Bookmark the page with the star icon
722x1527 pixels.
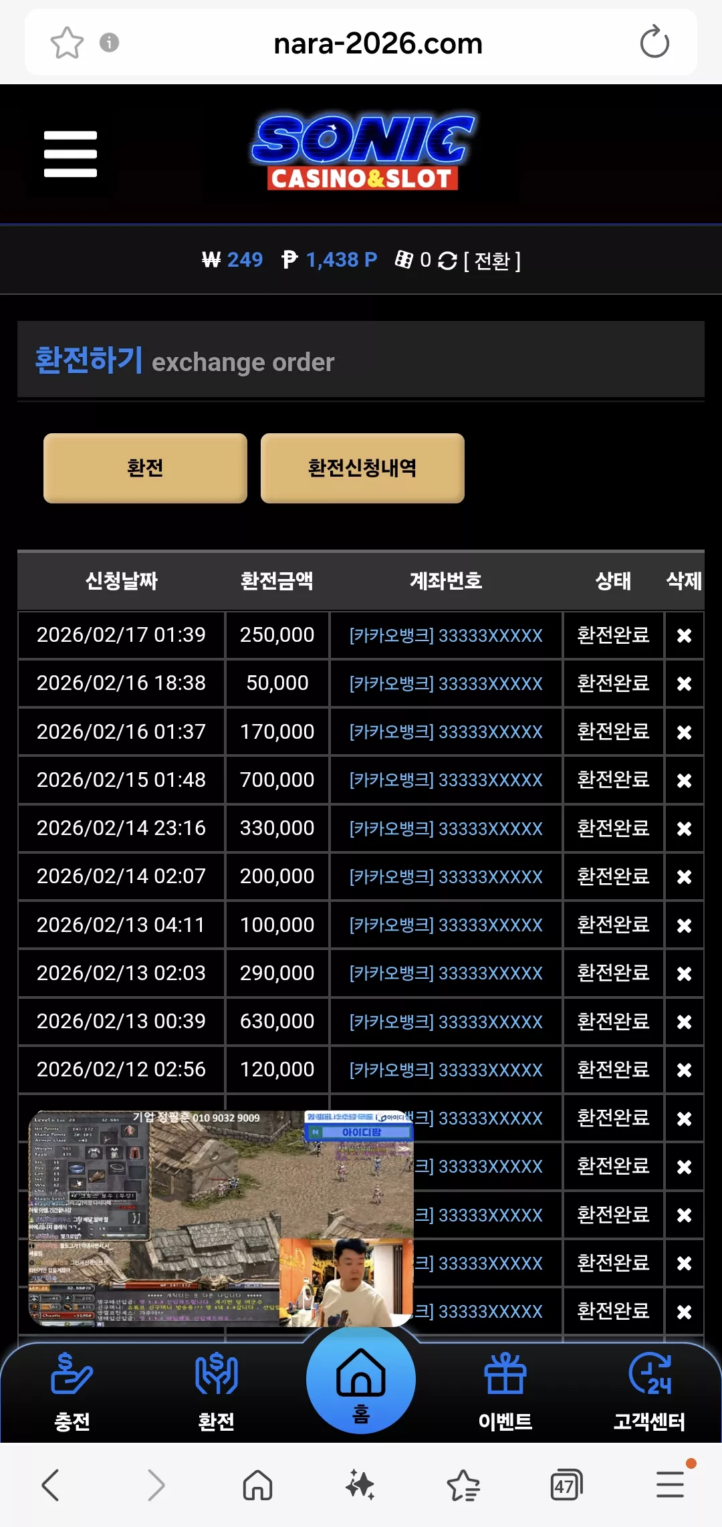[x=67, y=43]
